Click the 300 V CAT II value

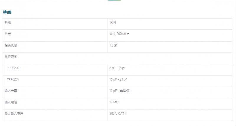tap(118, 113)
